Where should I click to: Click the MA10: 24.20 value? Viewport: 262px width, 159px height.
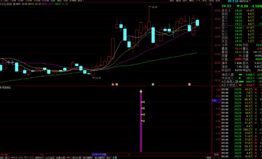tap(34, 4)
